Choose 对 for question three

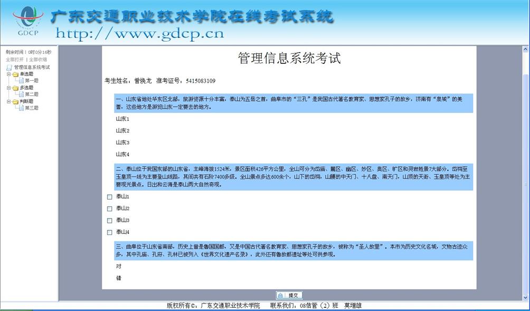point(118,266)
